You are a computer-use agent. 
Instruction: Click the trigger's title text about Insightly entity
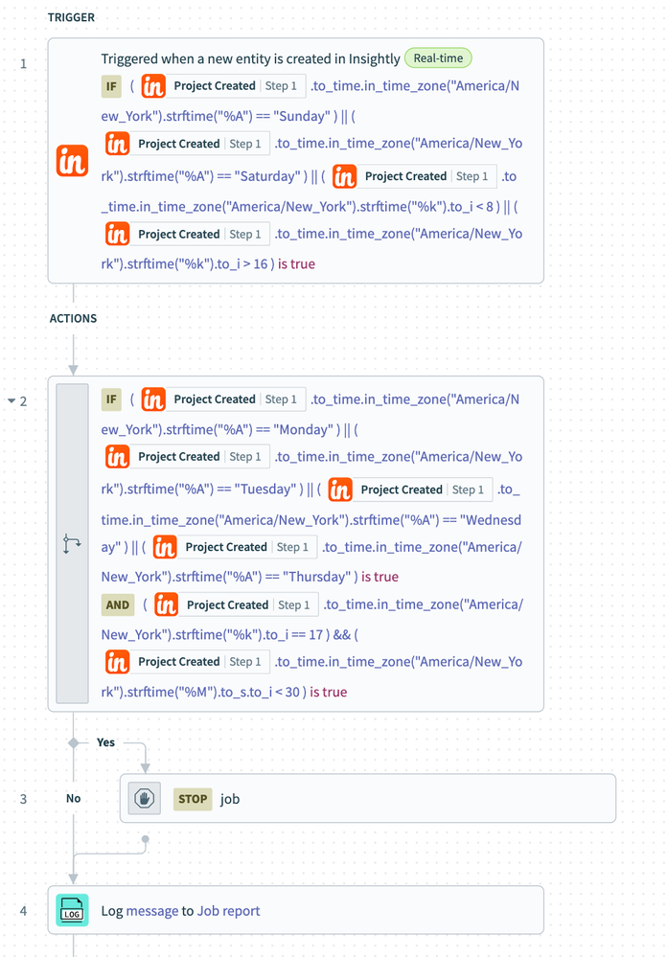pos(250,58)
